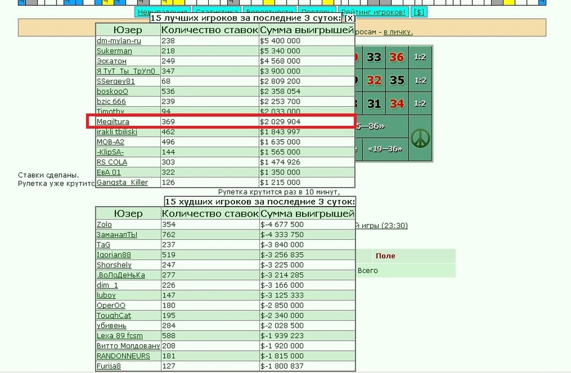Viewport: 571px width, 373px height.
Task: Bet on black number 35
Action: click(397, 80)
